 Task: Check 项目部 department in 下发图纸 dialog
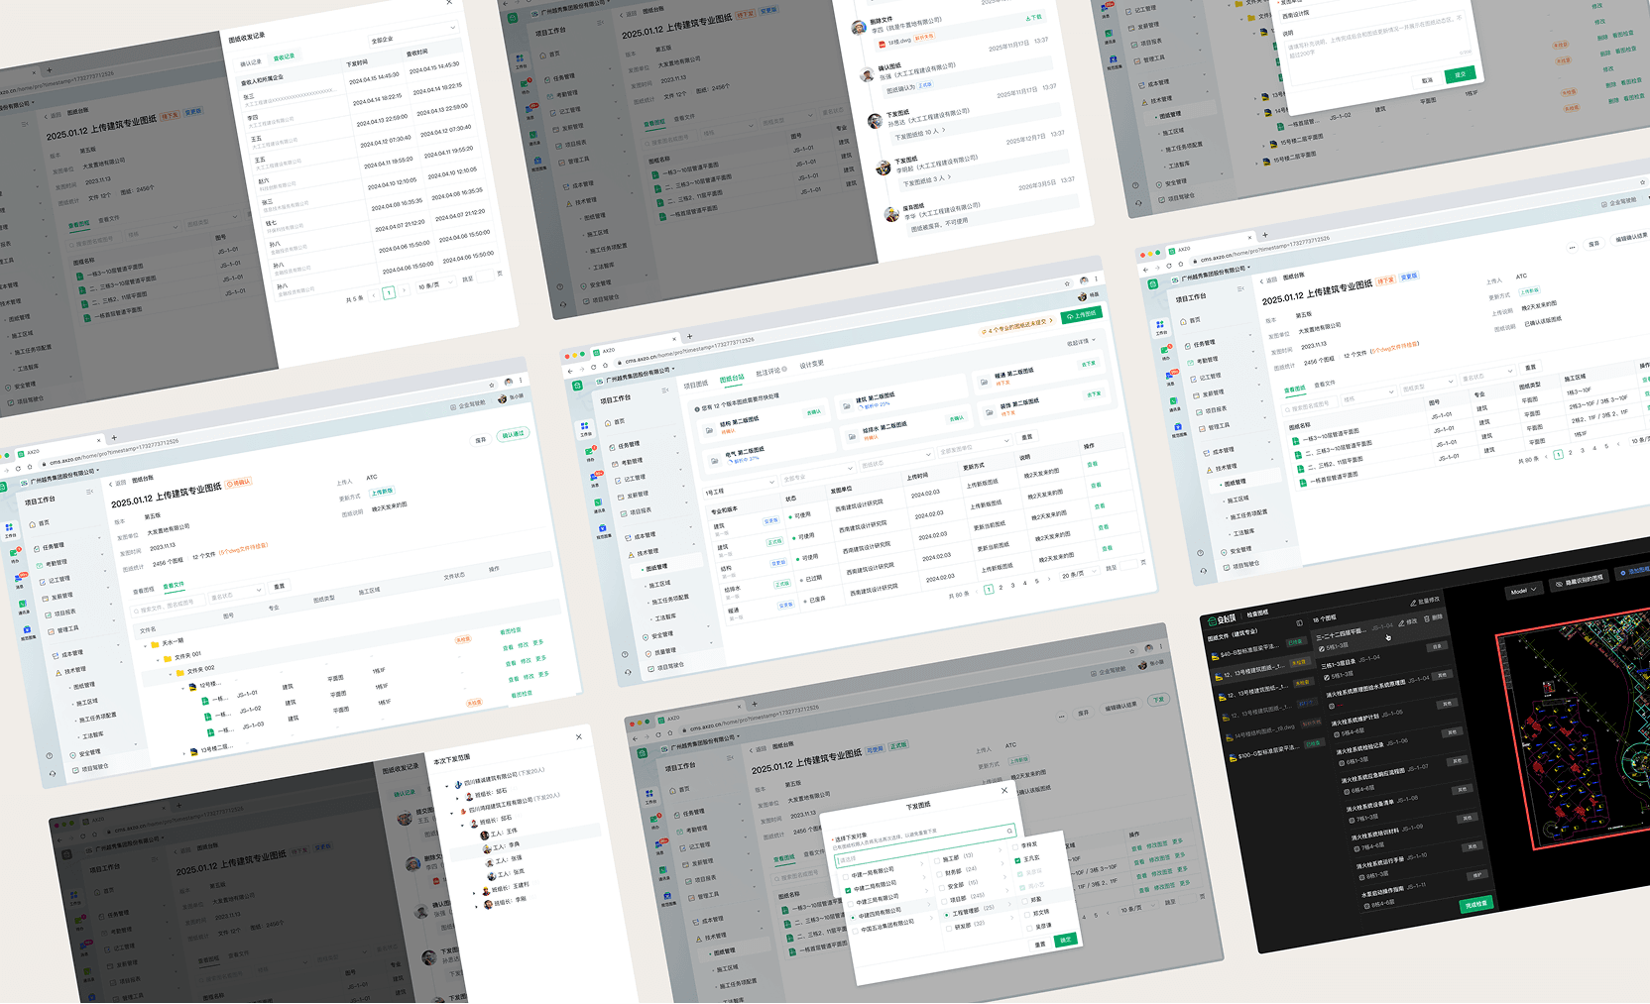tap(945, 902)
